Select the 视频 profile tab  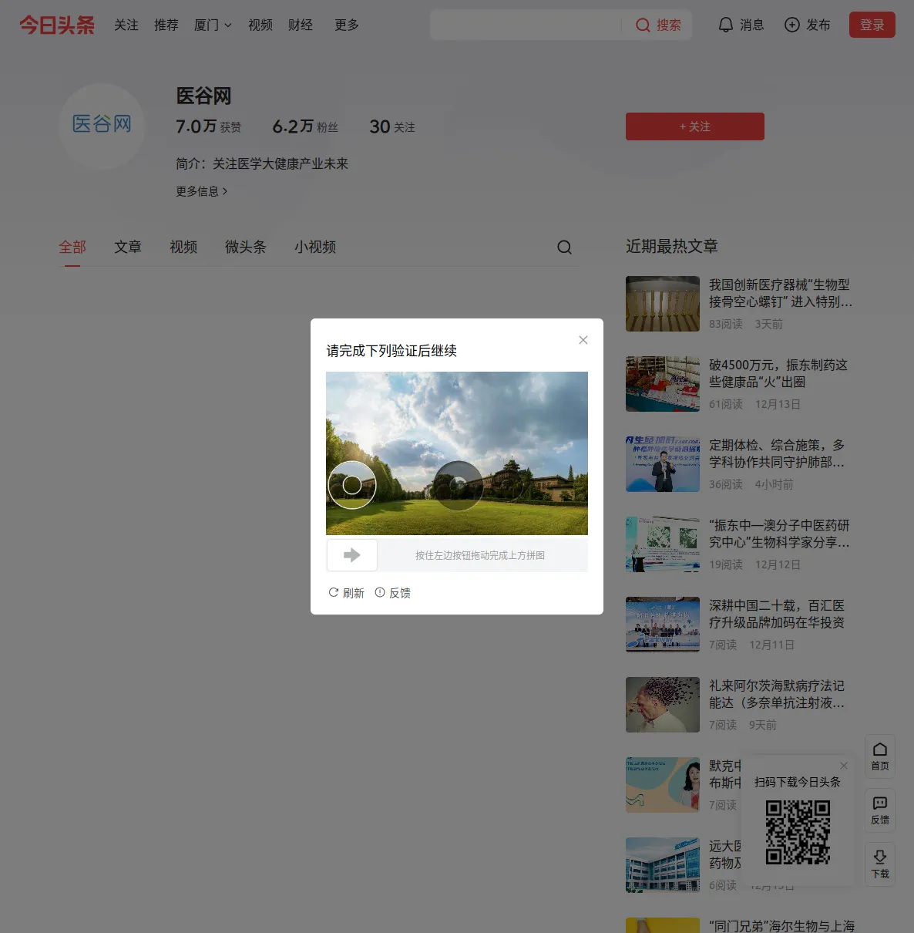pyautogui.click(x=183, y=247)
